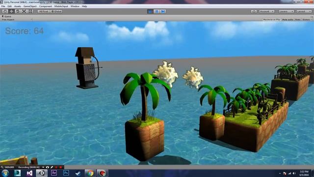314x177 pixels.
Task: Click the Score: 64 text
Action: [x=24, y=31]
